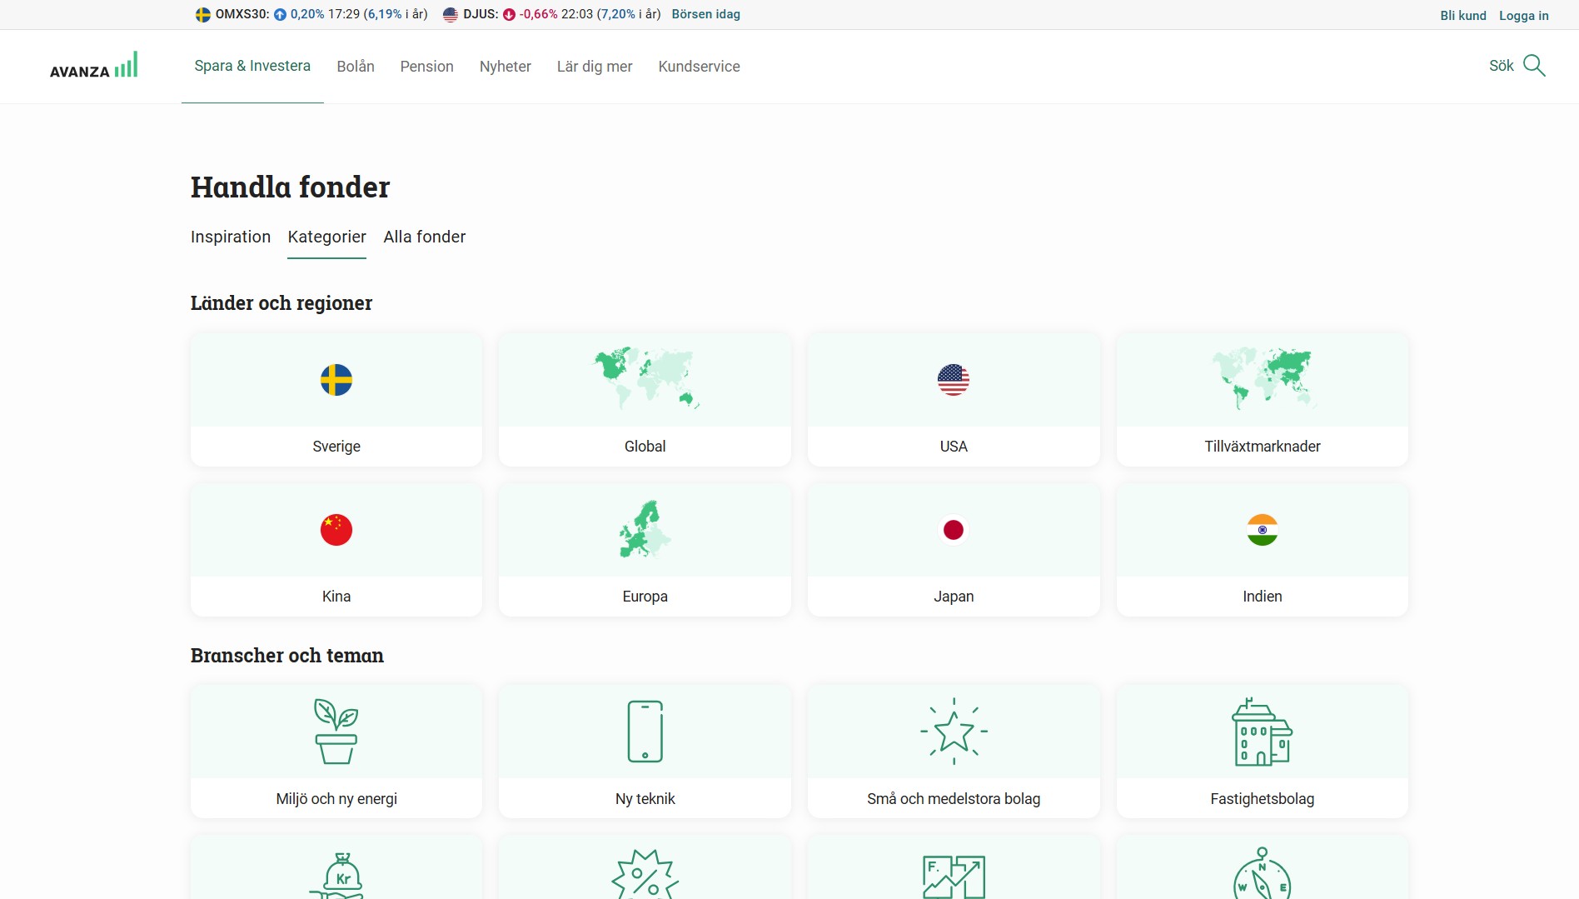Click the Handla fonder heading

pos(290,187)
